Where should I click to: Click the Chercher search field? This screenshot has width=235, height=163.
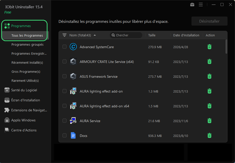pos(126,35)
